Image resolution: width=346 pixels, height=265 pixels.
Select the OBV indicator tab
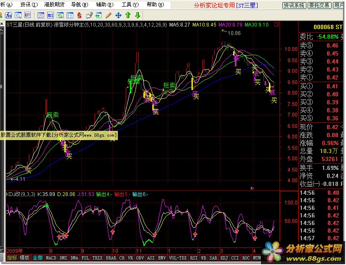140,258
